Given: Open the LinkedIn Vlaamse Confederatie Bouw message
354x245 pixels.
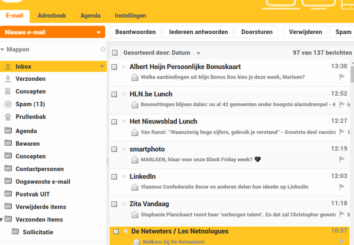Looking at the screenshot, I should pos(230,182).
